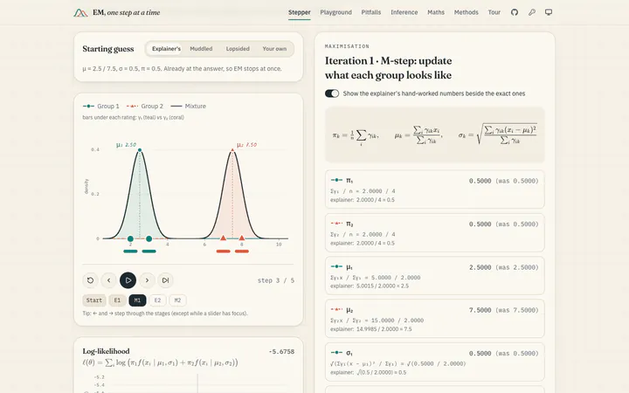The image size is (629, 393).
Task: Click the coral μ₂ peak triangle
Action: click(x=232, y=150)
